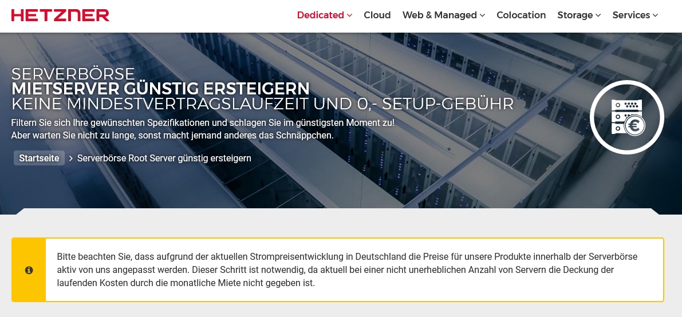Screen dimensions: 682x317
Task: Expand the Web & Managed chevron
Action: pyautogui.click(x=482, y=15)
